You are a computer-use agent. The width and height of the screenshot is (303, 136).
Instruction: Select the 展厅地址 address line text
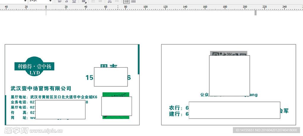(54, 97)
